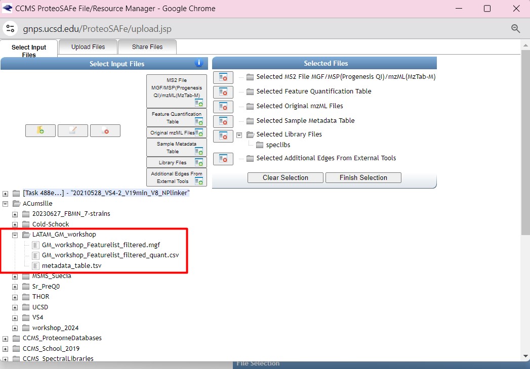The image size is (530, 369).
Task: Switch to the Upload Files tab
Action: point(88,47)
